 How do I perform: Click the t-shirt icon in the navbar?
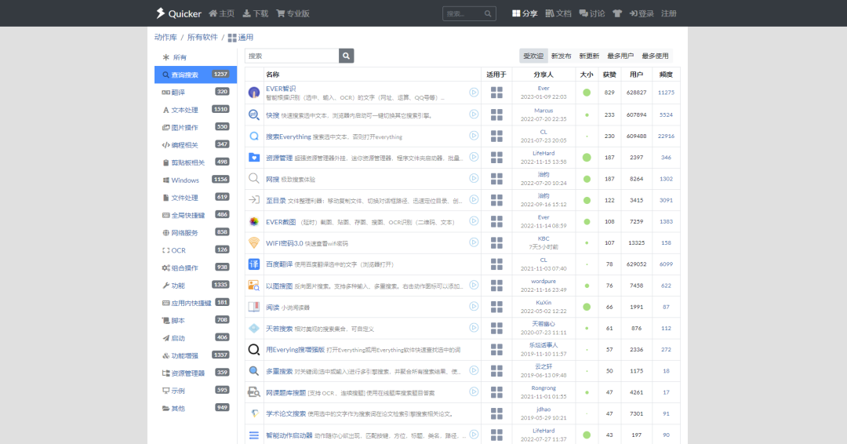[617, 13]
